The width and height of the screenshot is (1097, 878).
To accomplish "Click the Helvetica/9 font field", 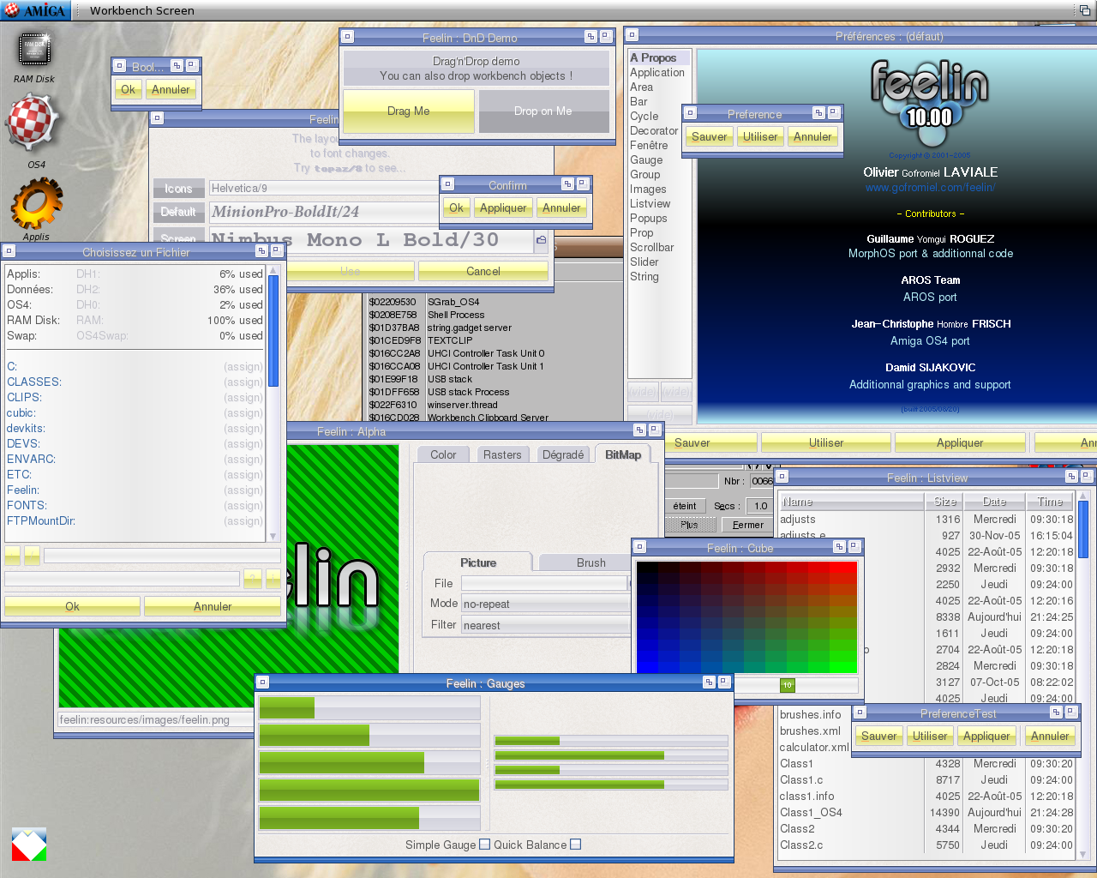I will (324, 188).
